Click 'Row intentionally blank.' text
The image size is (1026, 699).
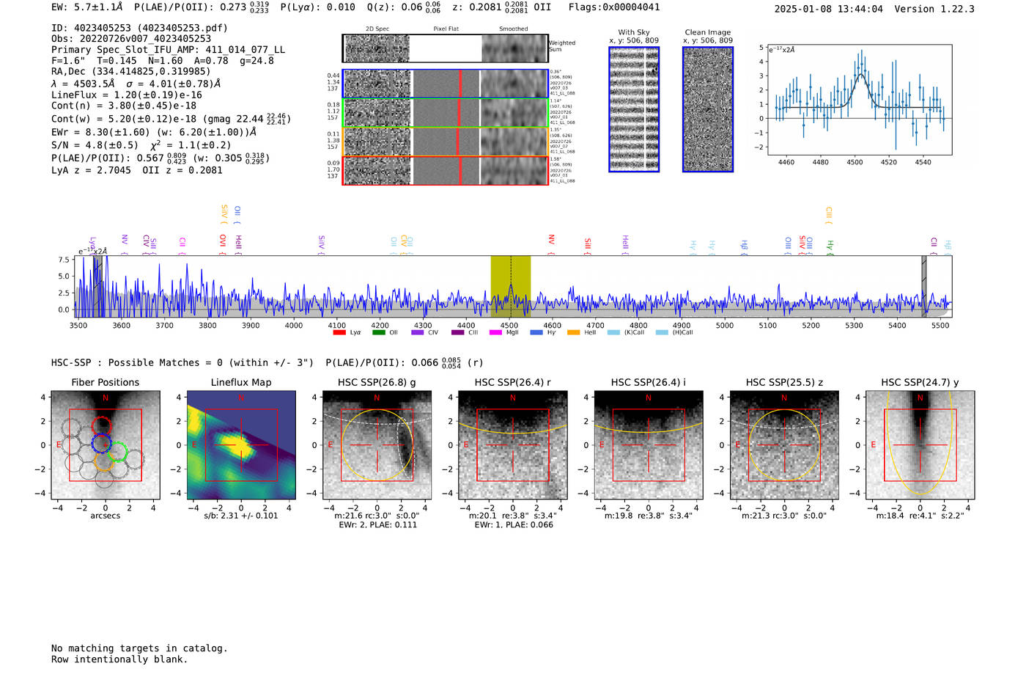(x=119, y=659)
